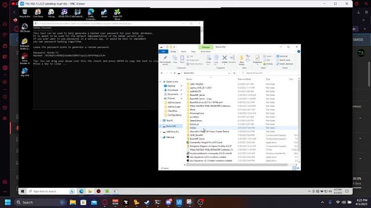The width and height of the screenshot is (371, 208).
Task: Expand the USB Drive (F:) tree node
Action: click(161, 132)
